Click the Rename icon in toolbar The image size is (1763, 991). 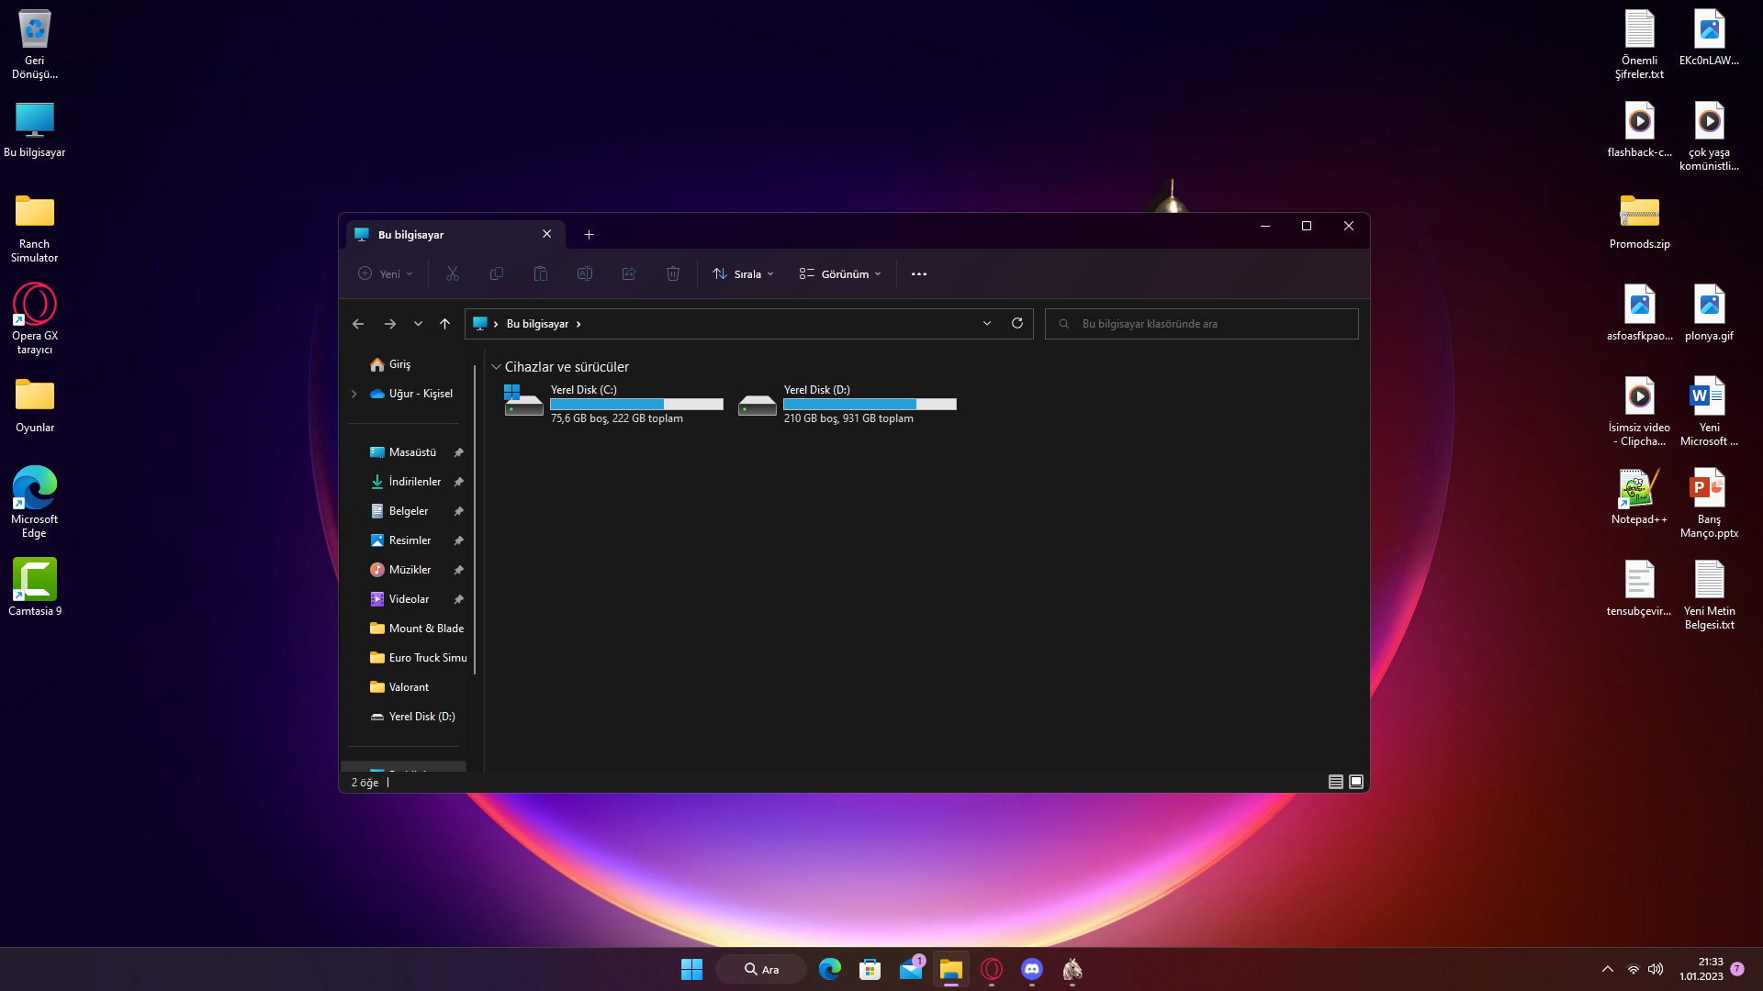[x=584, y=273]
